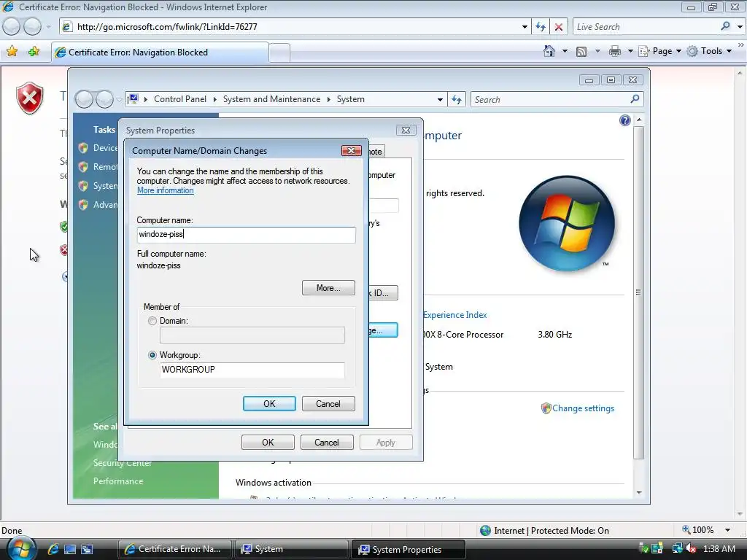Expand the Home button dropdown arrow
This screenshot has width=747, height=560.
[x=565, y=51]
